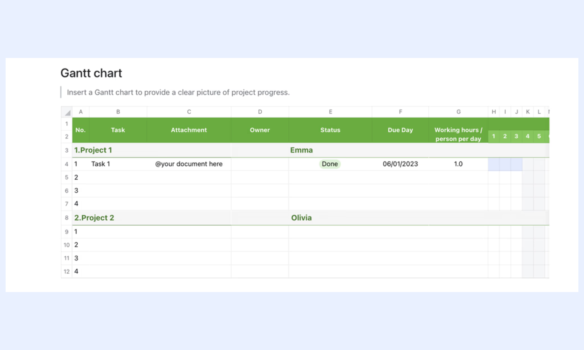This screenshot has width=584, height=350.
Task: Select column H header
Action: click(494, 112)
